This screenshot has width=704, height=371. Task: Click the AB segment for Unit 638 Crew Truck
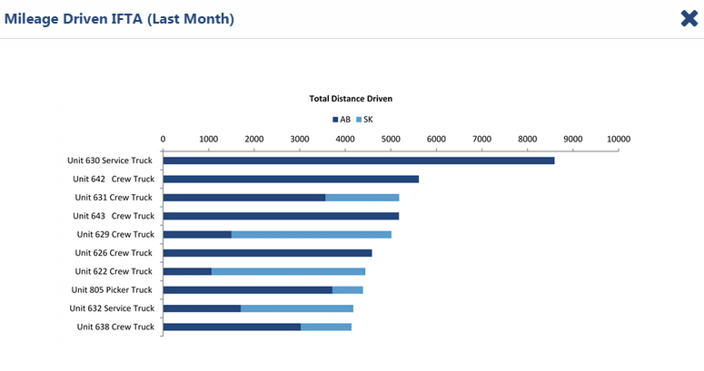(x=233, y=327)
